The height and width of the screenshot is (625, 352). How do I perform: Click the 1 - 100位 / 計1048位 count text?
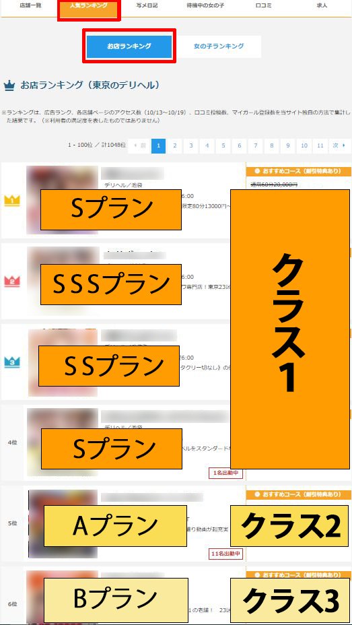tap(97, 145)
